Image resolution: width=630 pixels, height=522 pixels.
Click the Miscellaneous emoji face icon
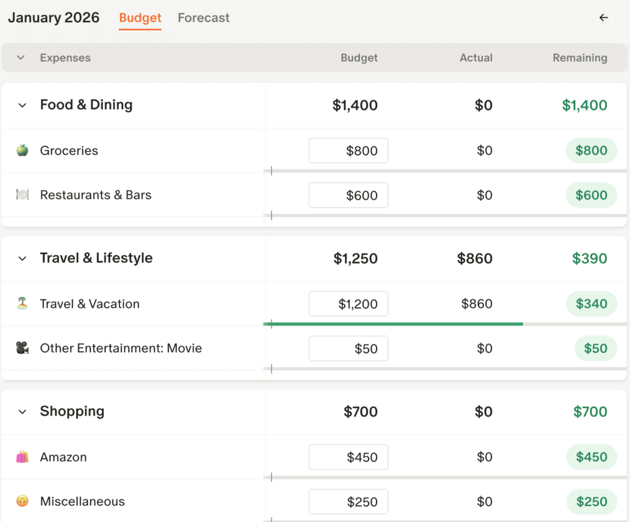click(x=22, y=502)
